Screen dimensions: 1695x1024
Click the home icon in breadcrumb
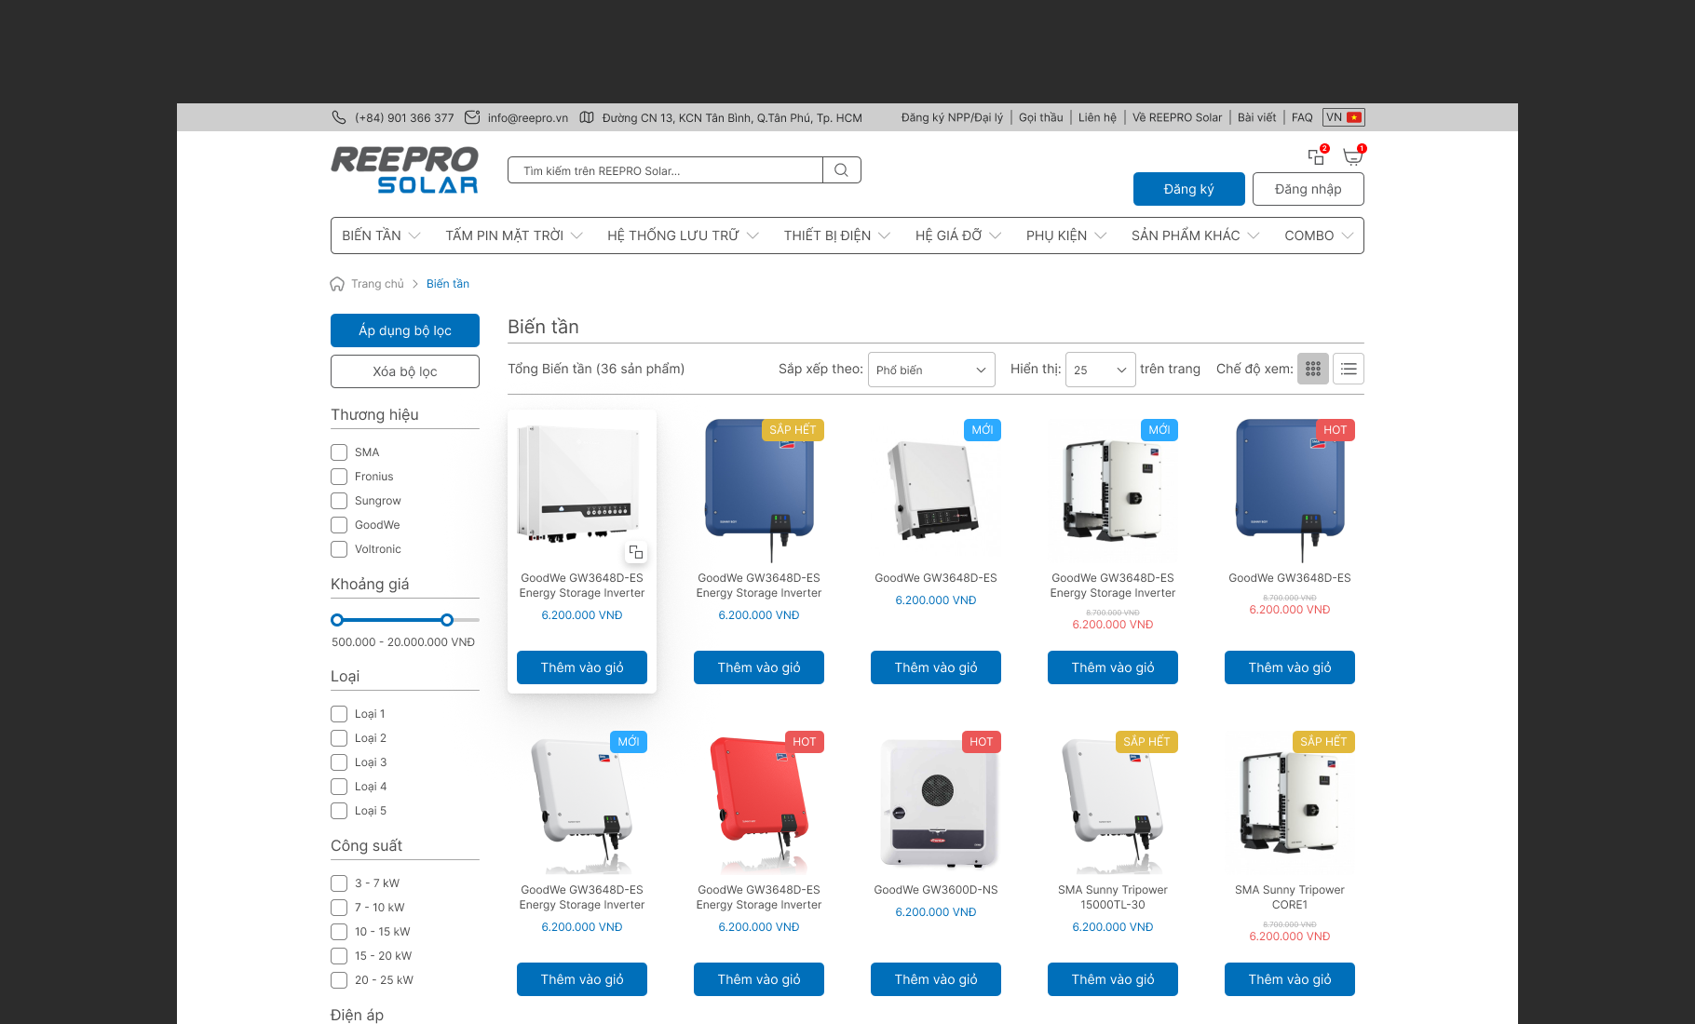337,284
